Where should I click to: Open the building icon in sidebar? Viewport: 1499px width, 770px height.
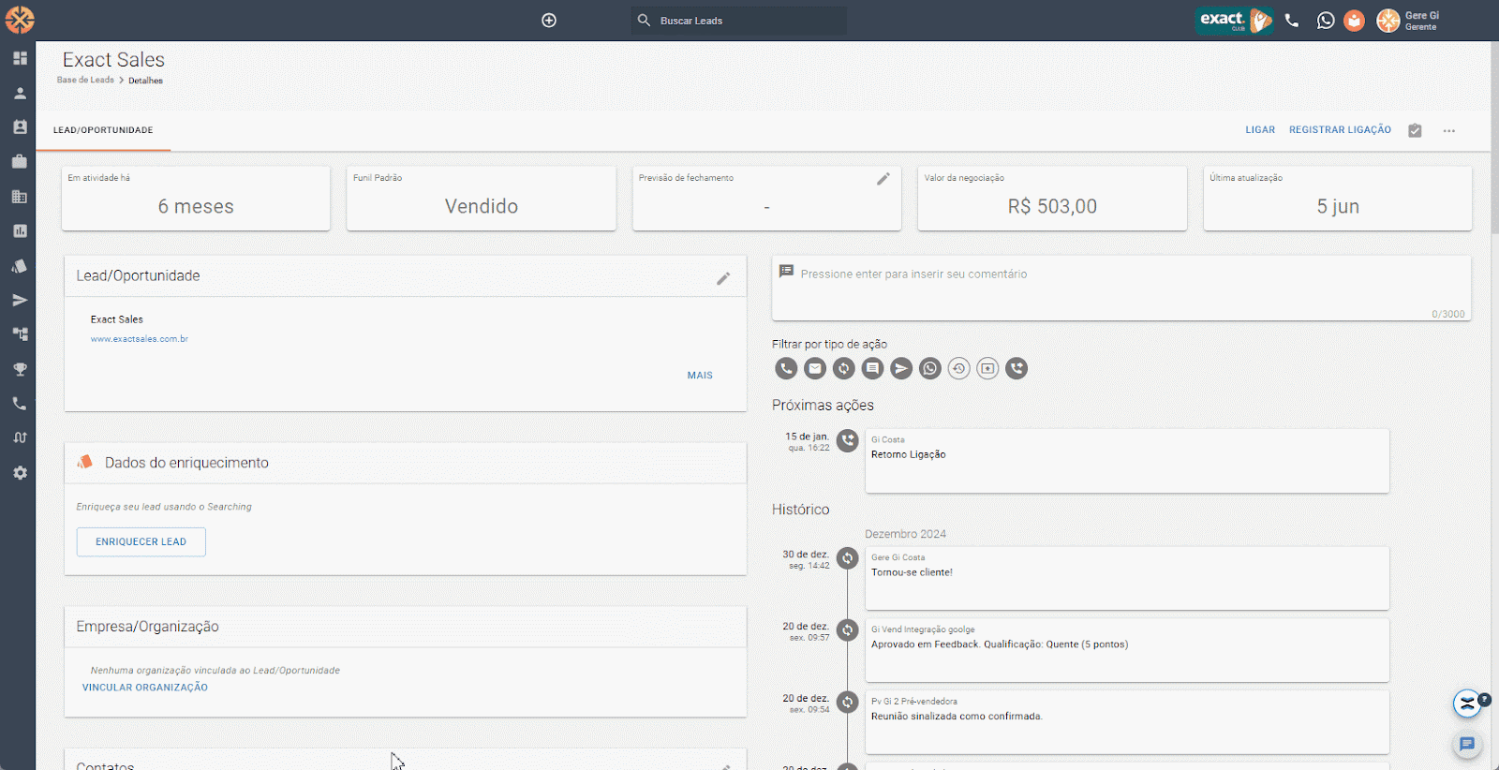point(20,196)
